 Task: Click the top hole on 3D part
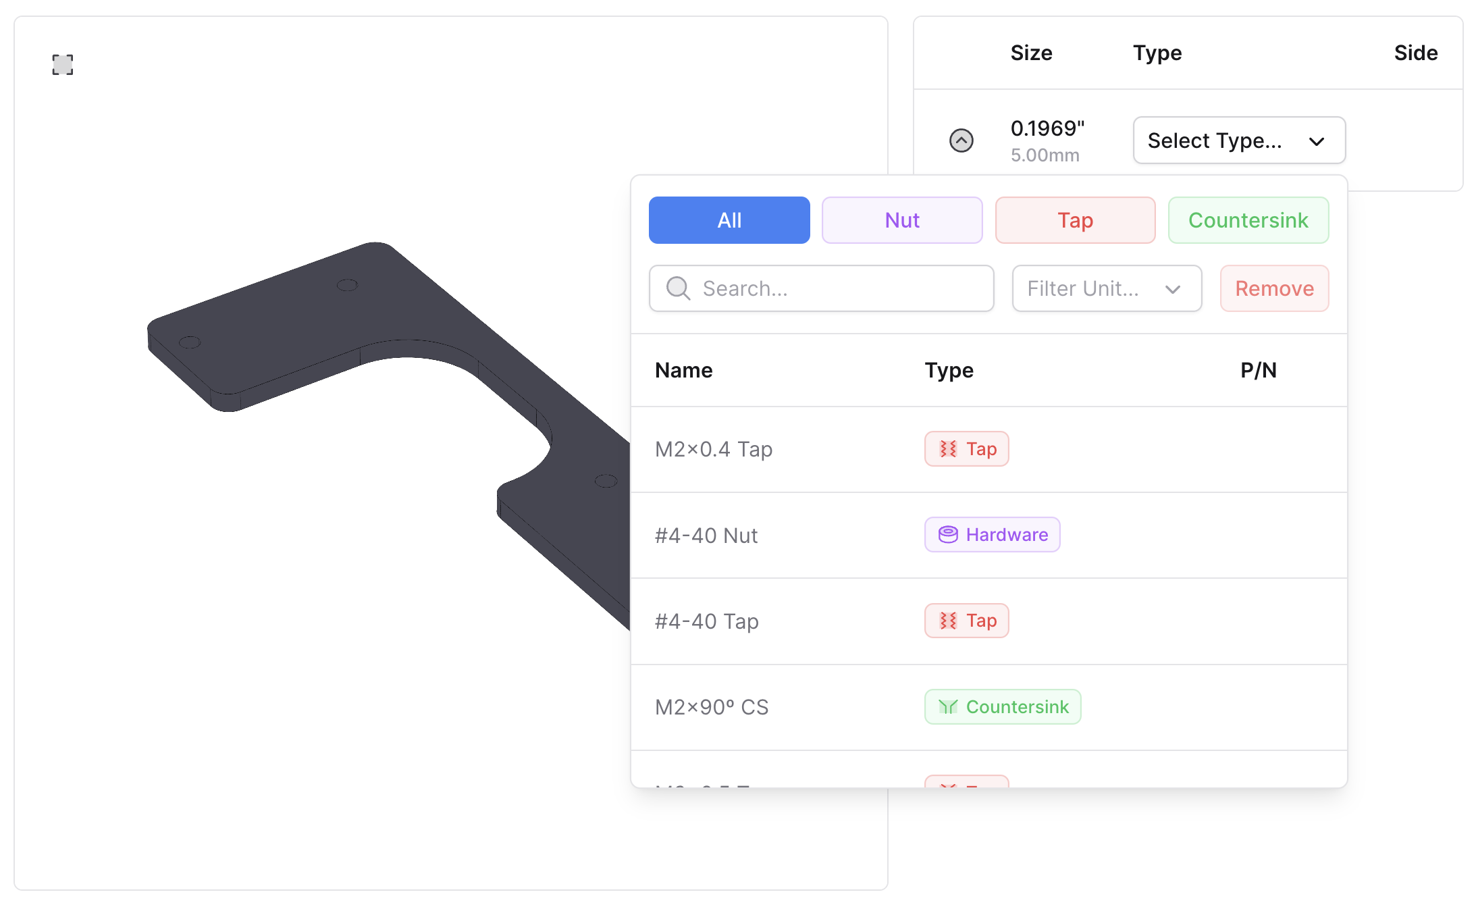(347, 285)
